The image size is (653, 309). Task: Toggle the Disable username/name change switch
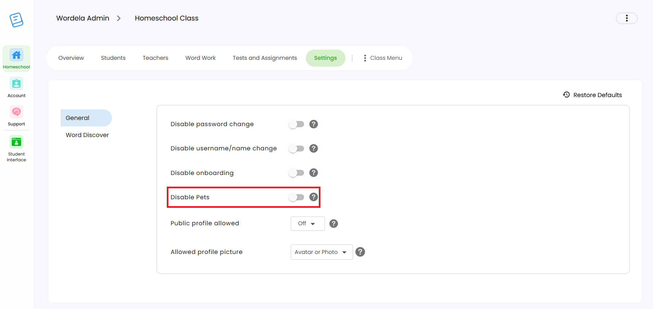point(296,148)
